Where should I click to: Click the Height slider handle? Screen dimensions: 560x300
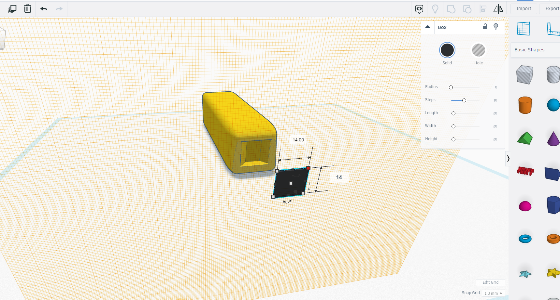(x=453, y=139)
